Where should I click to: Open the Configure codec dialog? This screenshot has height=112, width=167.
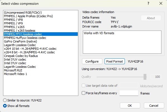click(x=92, y=61)
